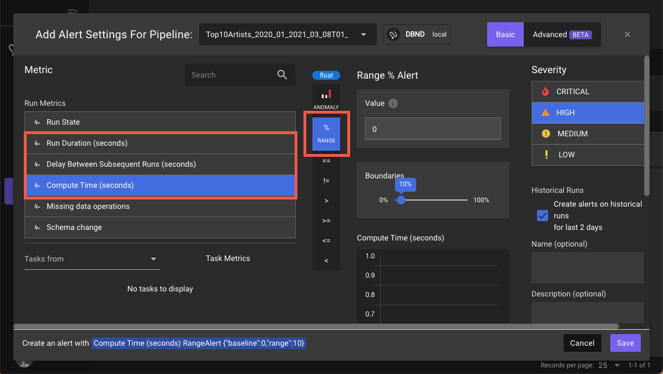Switch to the Basic tab
Viewport: 663px width, 374px height.
(x=505, y=34)
